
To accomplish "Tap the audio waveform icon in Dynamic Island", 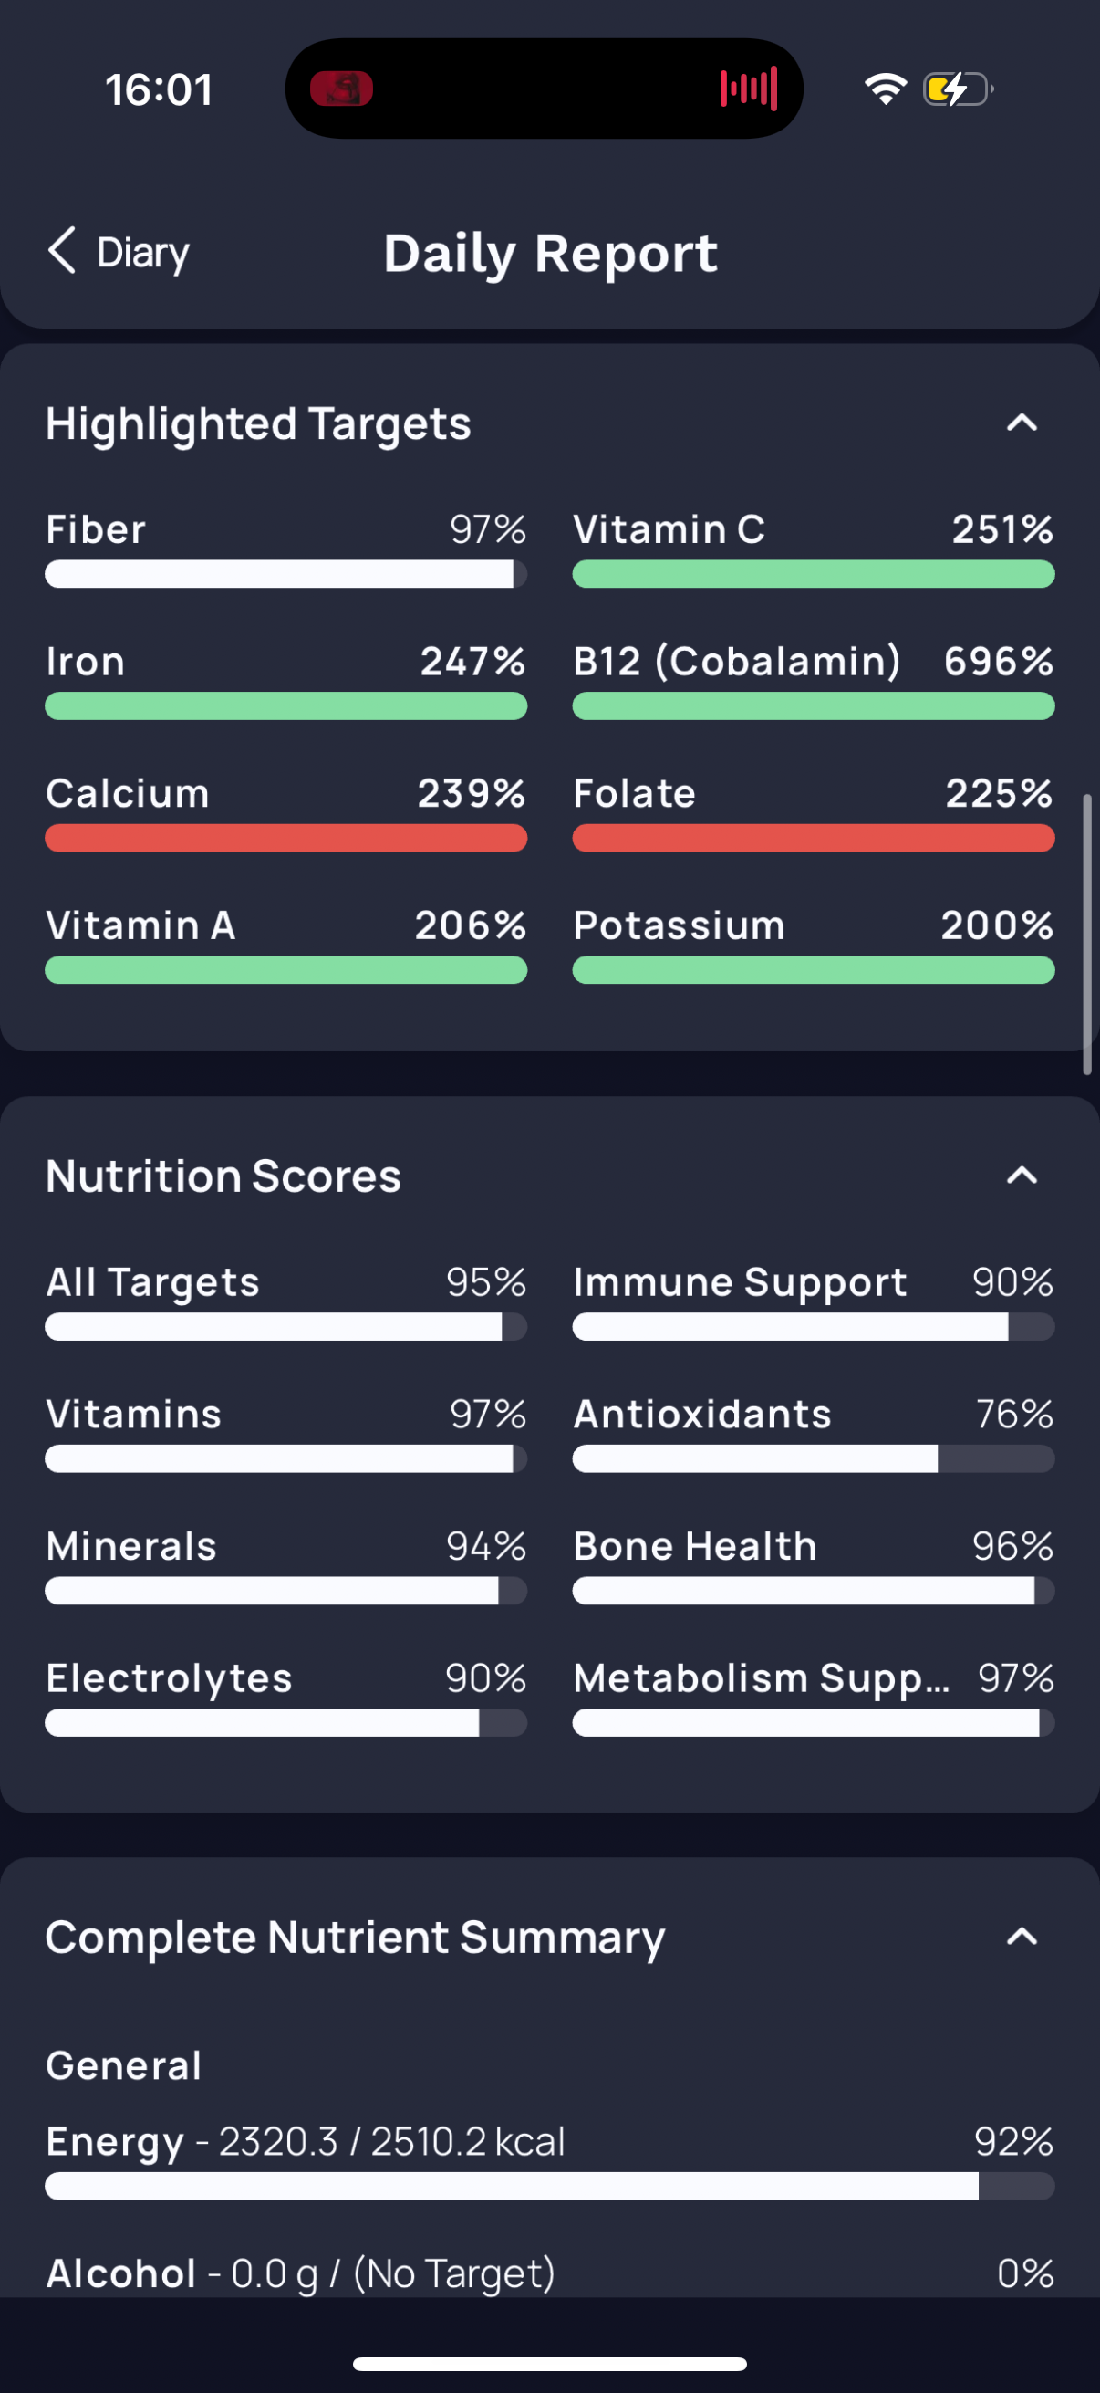I will [x=748, y=89].
